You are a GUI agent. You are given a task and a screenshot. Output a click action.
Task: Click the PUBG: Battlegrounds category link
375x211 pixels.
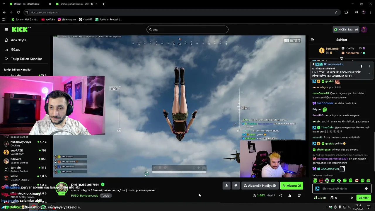[x=84, y=195]
